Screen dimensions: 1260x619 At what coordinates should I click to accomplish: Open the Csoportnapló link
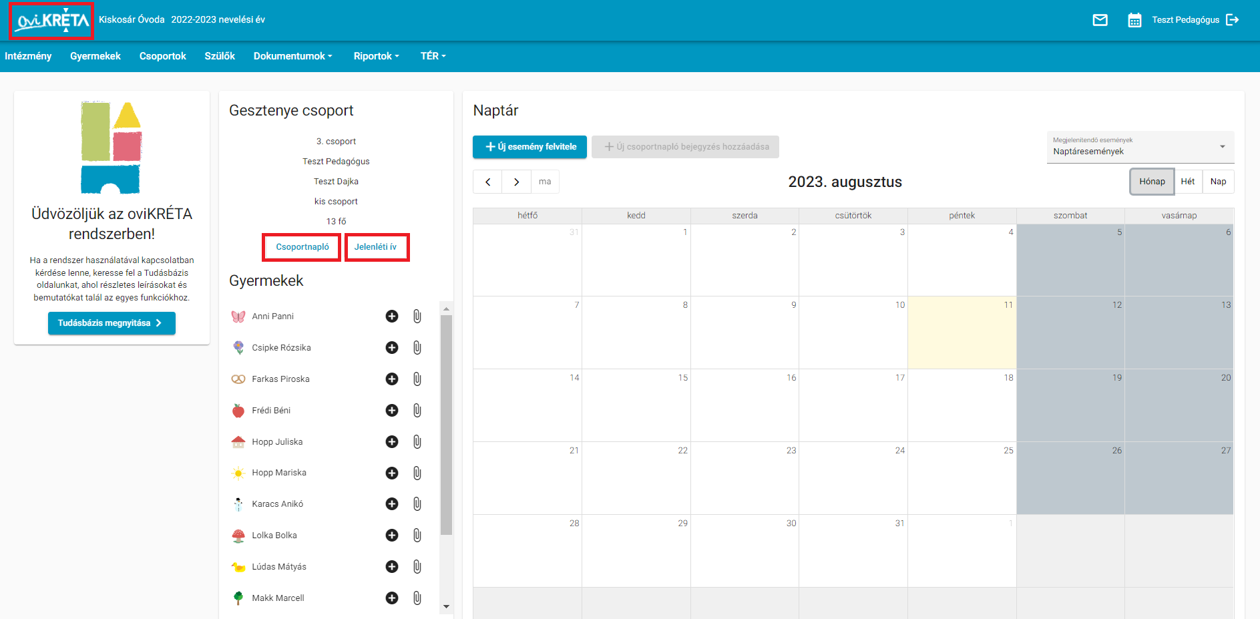(302, 247)
